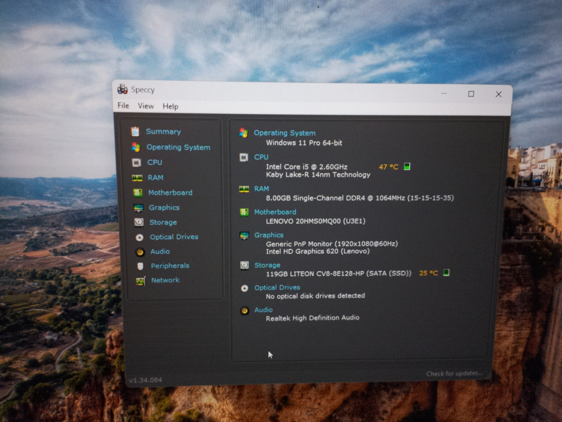Click the Intel HD Graphics 620 (Lenovo) text
Image resolution: width=562 pixels, height=422 pixels.
[317, 251]
